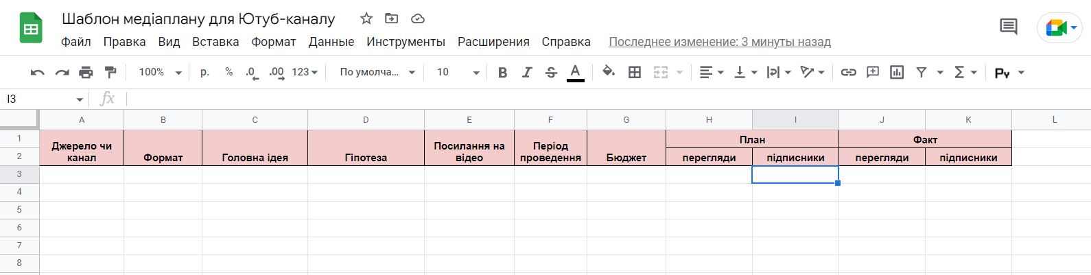The height and width of the screenshot is (275, 1091).
Task: Open the borders grid icon
Action: 635,72
